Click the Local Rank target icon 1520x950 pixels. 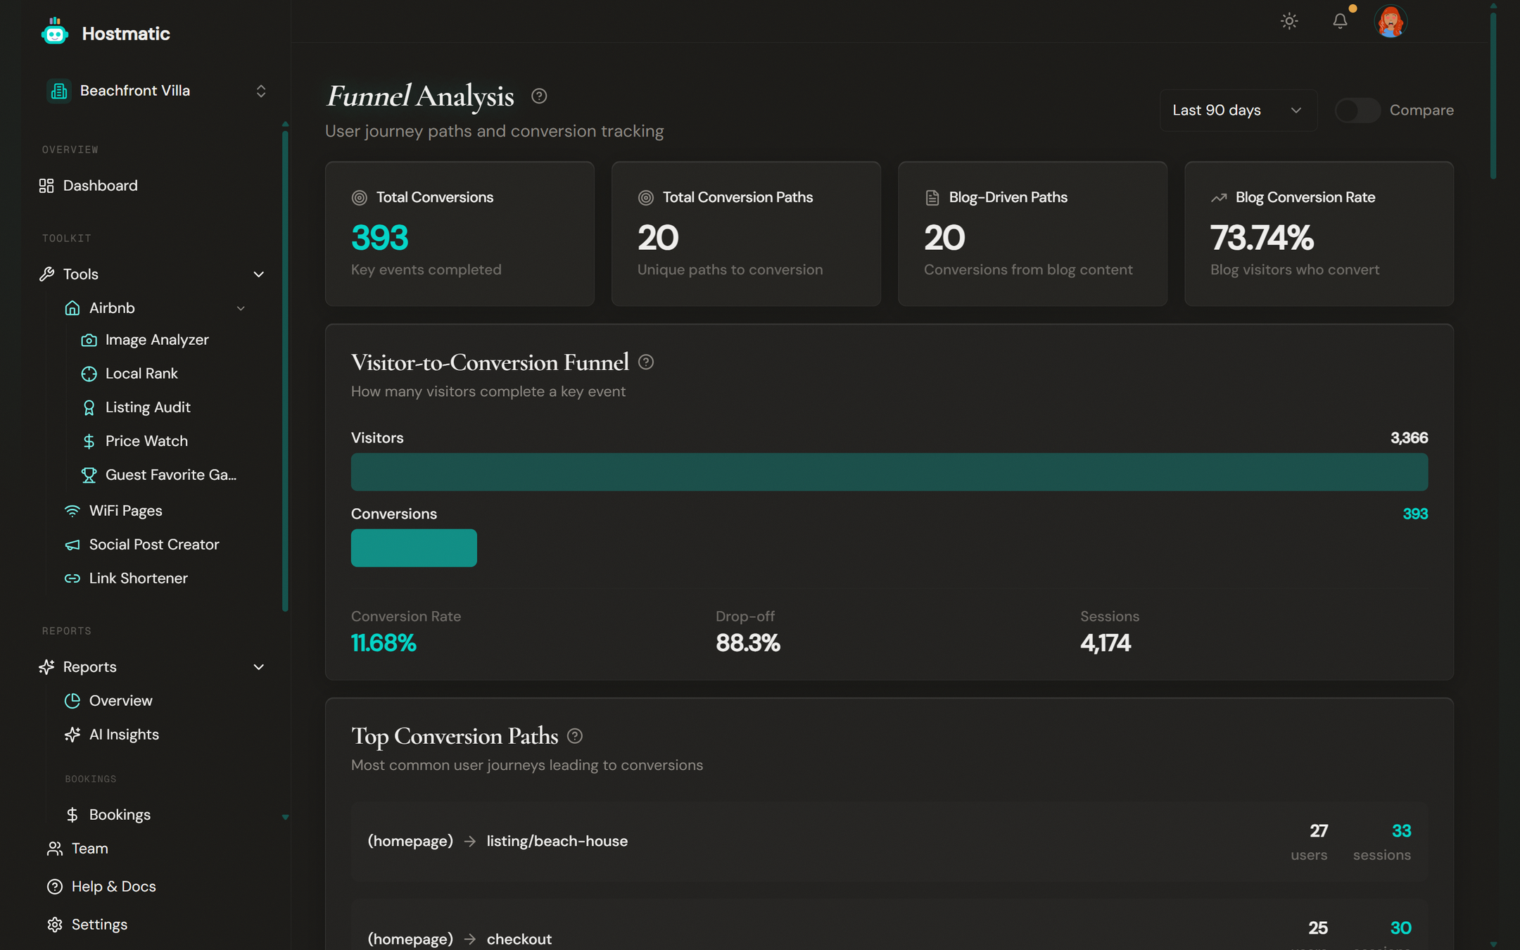click(x=89, y=374)
